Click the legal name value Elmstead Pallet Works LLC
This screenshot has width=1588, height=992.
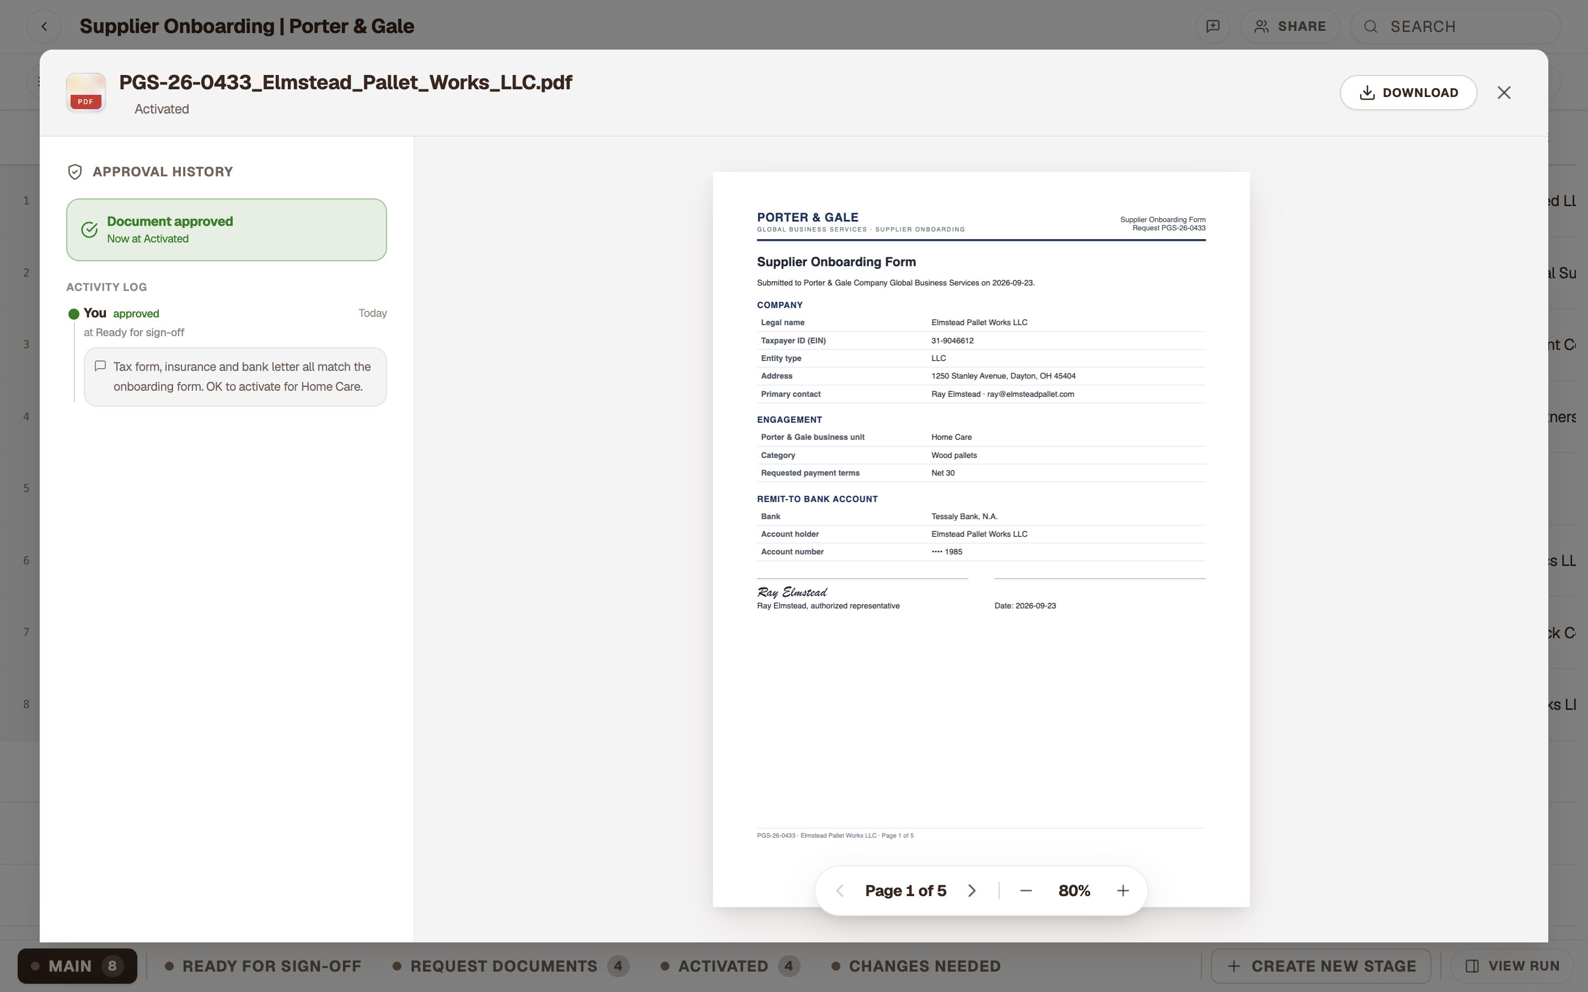[979, 322]
